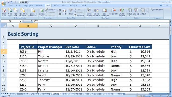This screenshot has width=172, height=97.
Task: Open Advanced filter options
Action: (x=79, y=15)
